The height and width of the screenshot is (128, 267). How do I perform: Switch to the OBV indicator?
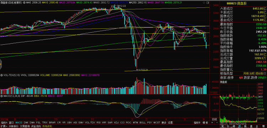[x=69, y=122]
